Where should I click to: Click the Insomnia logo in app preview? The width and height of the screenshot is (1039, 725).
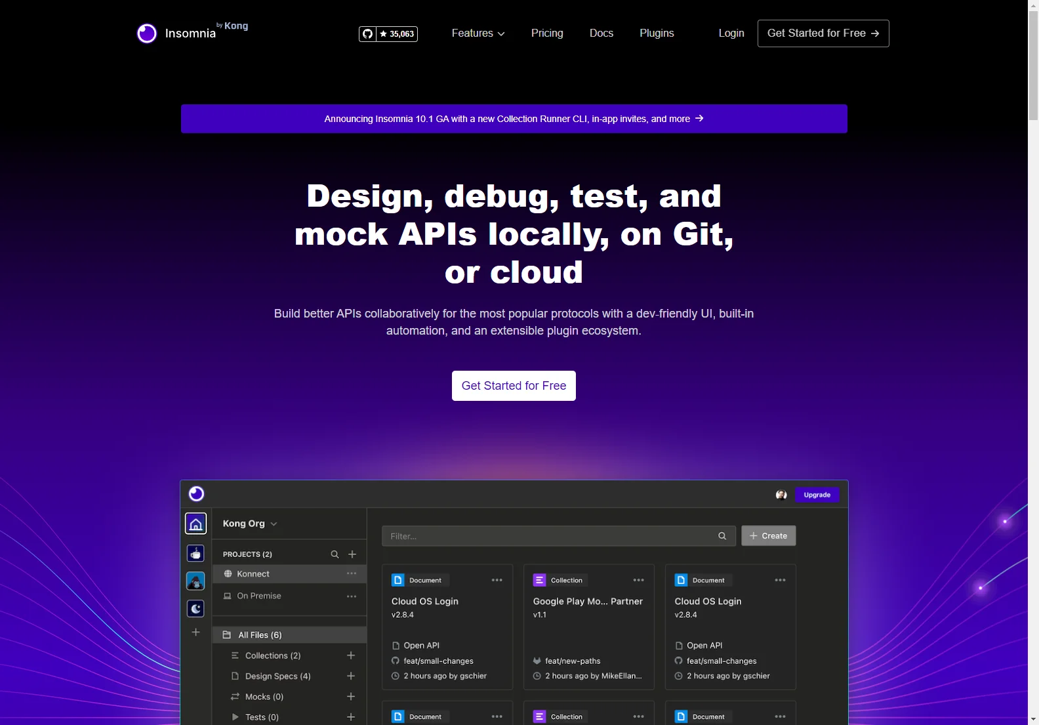[196, 494]
